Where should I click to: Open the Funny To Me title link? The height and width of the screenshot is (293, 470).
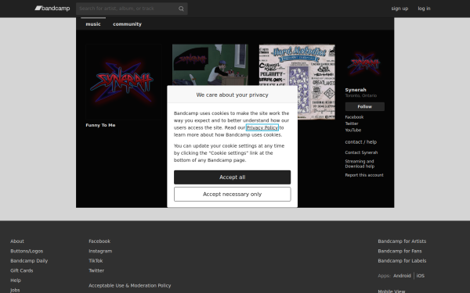tap(100, 125)
